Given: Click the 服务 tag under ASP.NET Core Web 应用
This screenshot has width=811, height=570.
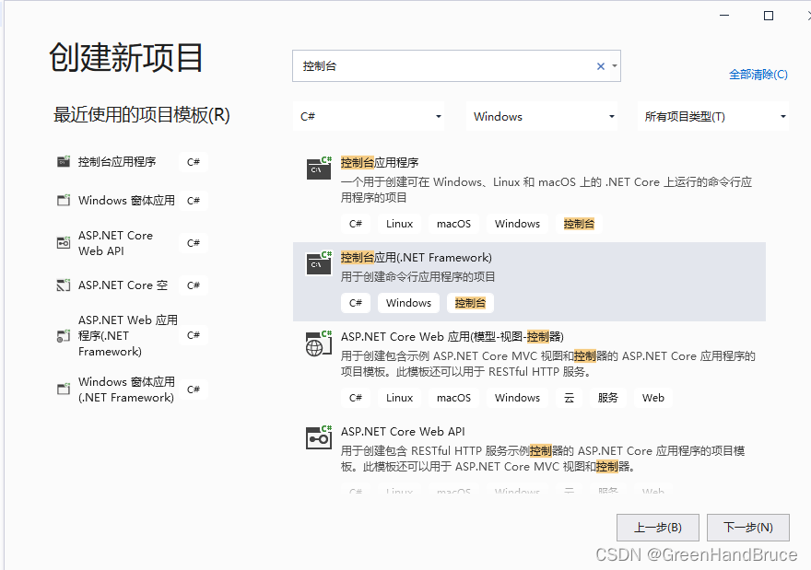Looking at the screenshot, I should tap(607, 398).
